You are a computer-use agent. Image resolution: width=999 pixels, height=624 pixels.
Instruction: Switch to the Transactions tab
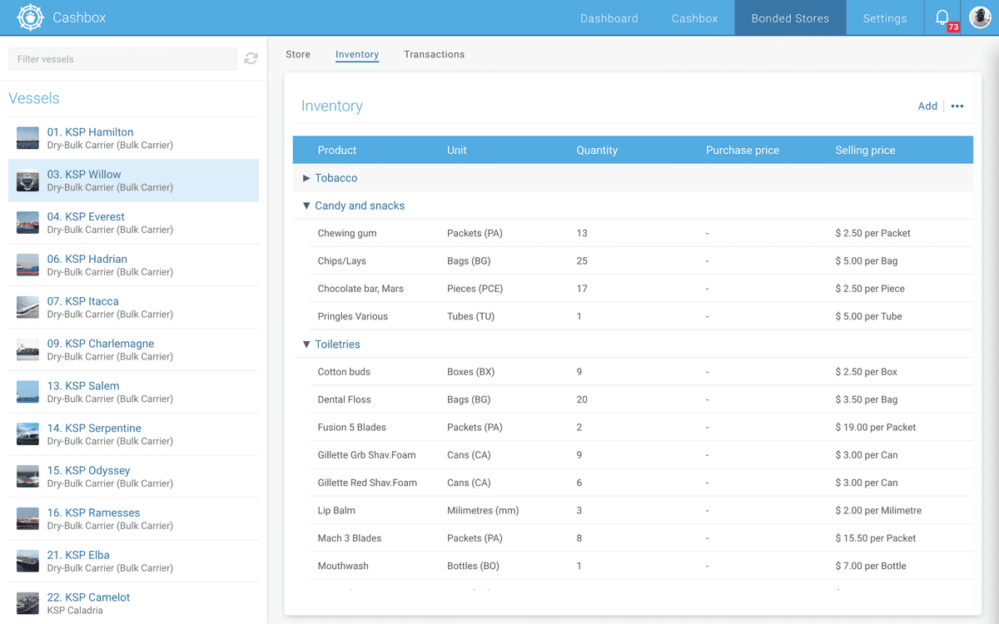tap(434, 55)
